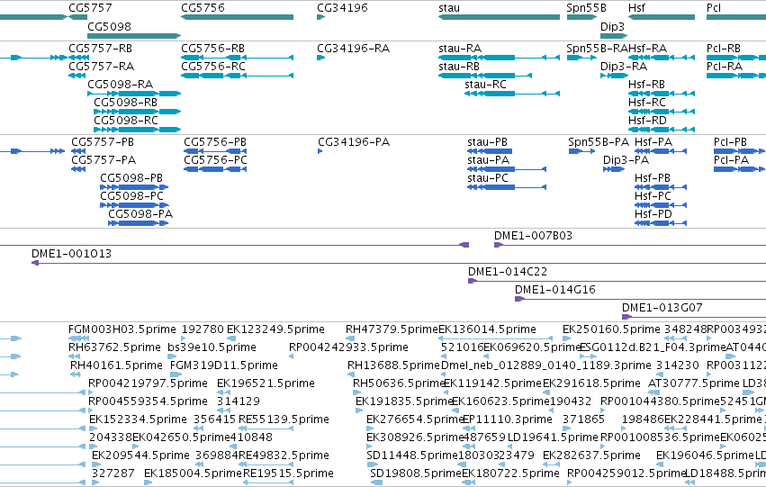The image size is (766, 487).
Task: Click transcript stau-RB
Action: tap(459, 67)
